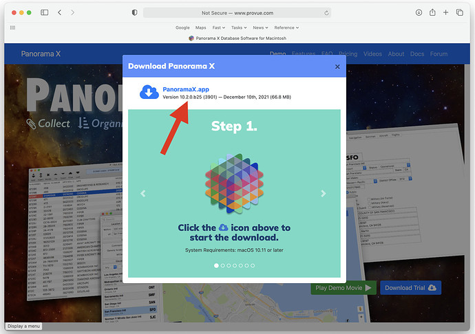Click the Version 10.2.0.b25 text line
Viewport: 475px width, 334px height.
[x=226, y=97]
